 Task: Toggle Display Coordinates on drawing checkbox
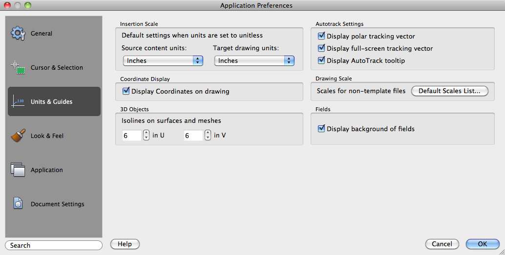tap(126, 91)
